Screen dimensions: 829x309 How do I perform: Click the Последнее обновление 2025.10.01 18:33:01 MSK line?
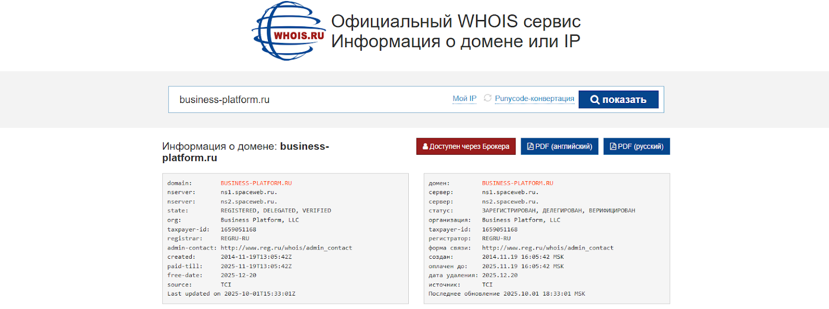click(507, 293)
